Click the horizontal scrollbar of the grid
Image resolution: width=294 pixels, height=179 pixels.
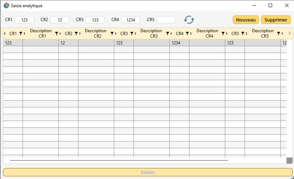[x=118, y=160]
